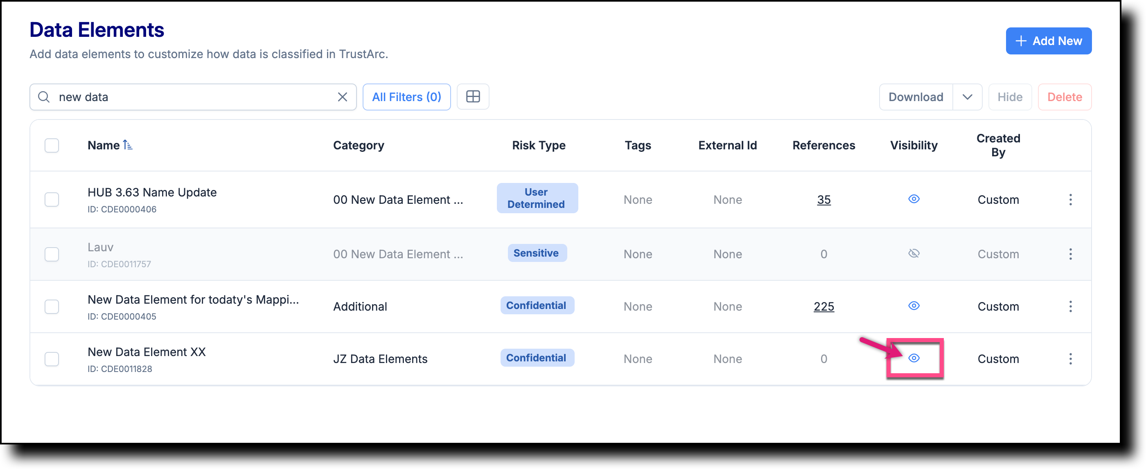Open row menu for New Data Element for today's Mappi...
The height and width of the screenshot is (469, 1146).
[x=1070, y=307]
